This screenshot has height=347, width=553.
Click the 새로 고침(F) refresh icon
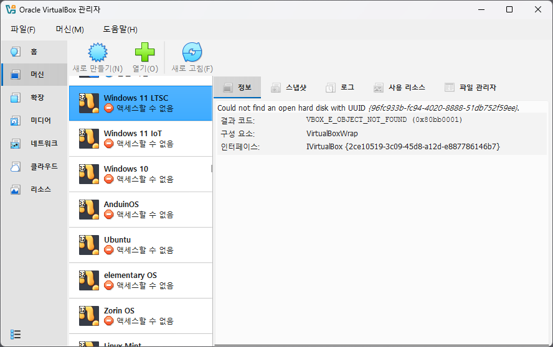pos(192,52)
